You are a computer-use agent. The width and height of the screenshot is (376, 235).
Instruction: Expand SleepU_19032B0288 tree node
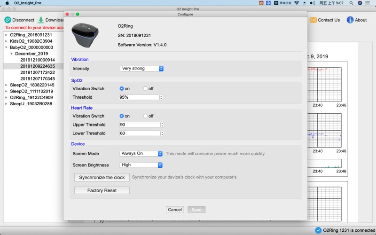pyautogui.click(x=6, y=103)
